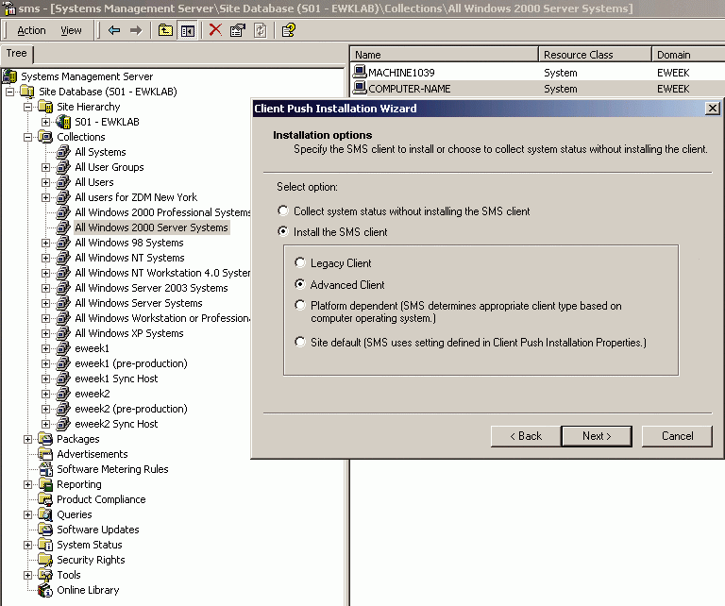
Task: Click the Refresh toolbar icon
Action: coord(261,30)
